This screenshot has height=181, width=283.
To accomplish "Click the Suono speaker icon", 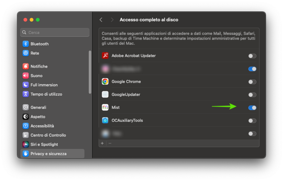I will point(25,76).
